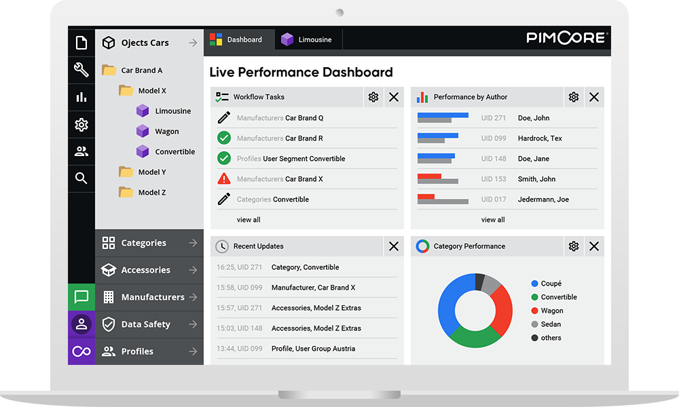This screenshot has width=679, height=407.
Task: Click the Objects Cars cube icon
Action: click(x=109, y=43)
